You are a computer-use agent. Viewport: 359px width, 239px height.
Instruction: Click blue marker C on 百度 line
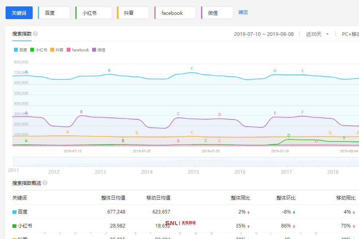point(192,69)
